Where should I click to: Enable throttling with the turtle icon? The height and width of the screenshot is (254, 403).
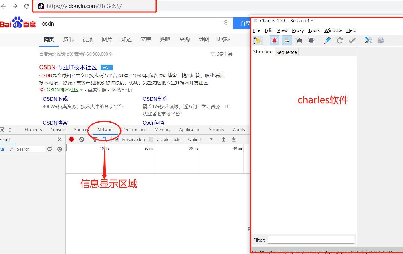coord(299,40)
